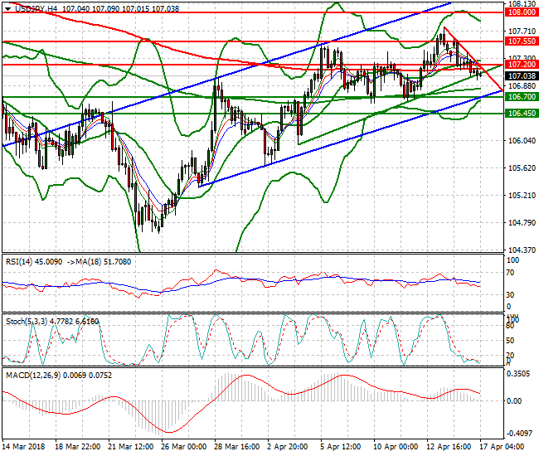The width and height of the screenshot is (539, 456).
Task: Click the 107.038 current price label
Action: pyautogui.click(x=522, y=75)
